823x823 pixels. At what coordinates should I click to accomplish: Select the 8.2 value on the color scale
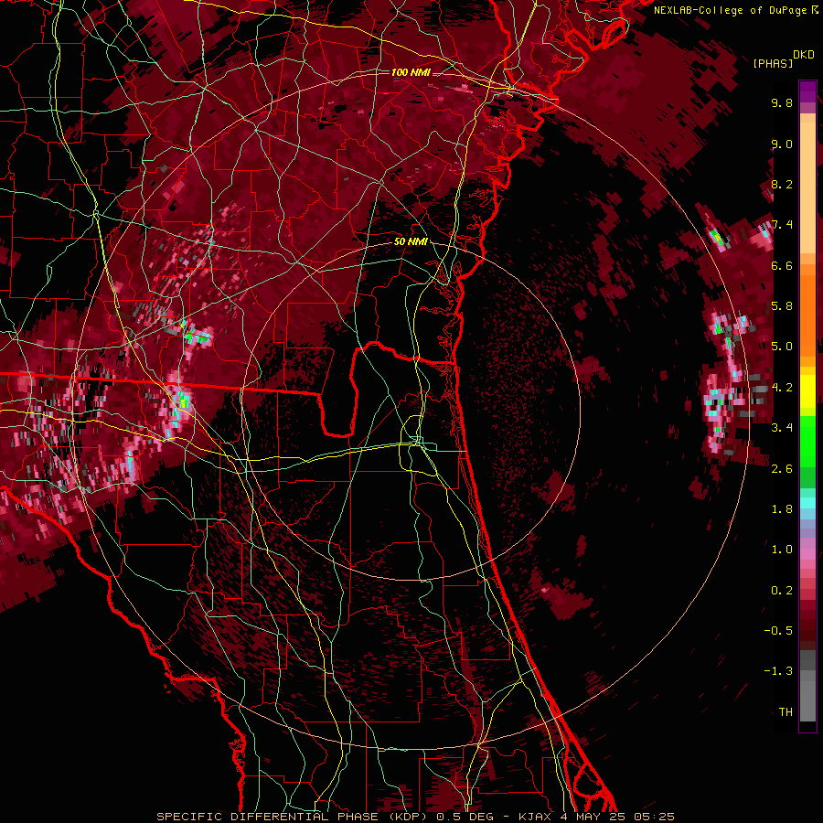[782, 184]
